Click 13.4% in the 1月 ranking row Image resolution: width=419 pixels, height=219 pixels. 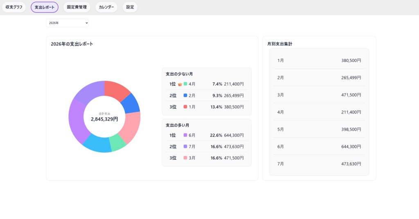(x=216, y=107)
